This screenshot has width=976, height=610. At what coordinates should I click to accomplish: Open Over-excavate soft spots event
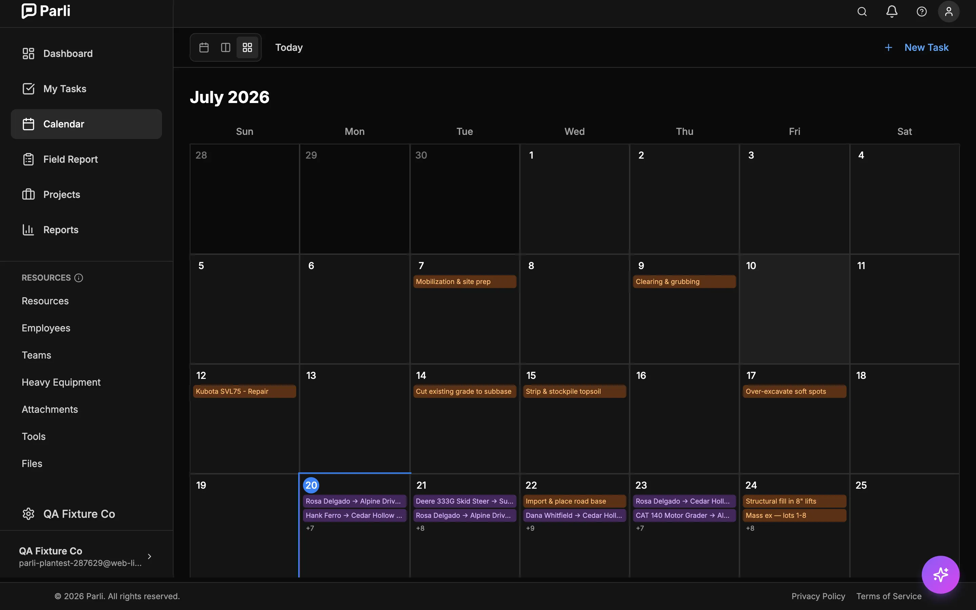click(794, 391)
